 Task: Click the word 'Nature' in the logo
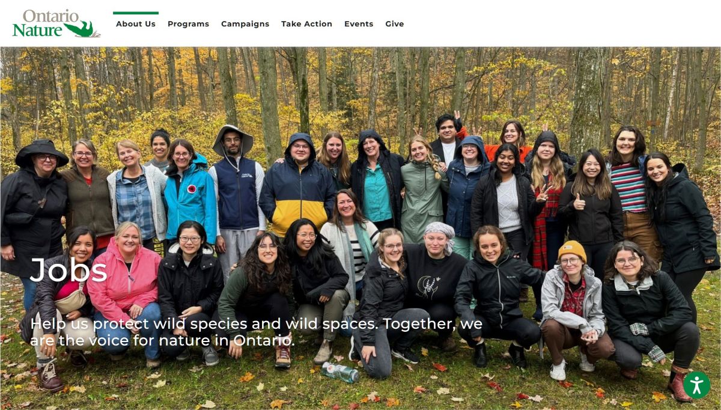coord(37,30)
